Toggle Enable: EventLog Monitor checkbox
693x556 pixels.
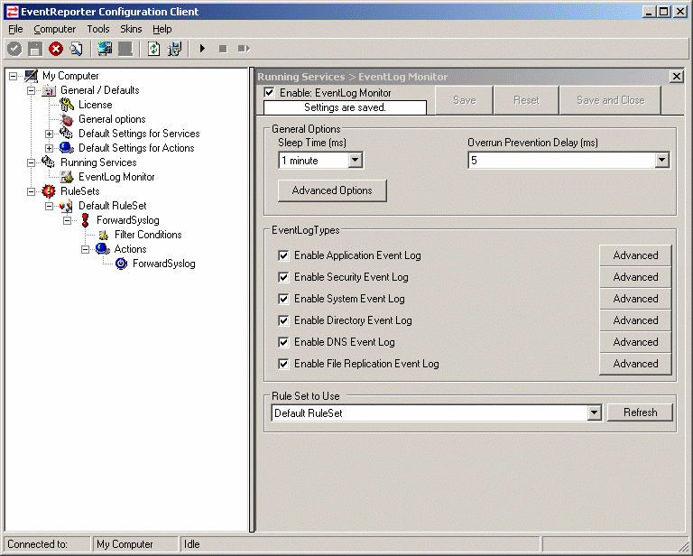click(269, 92)
